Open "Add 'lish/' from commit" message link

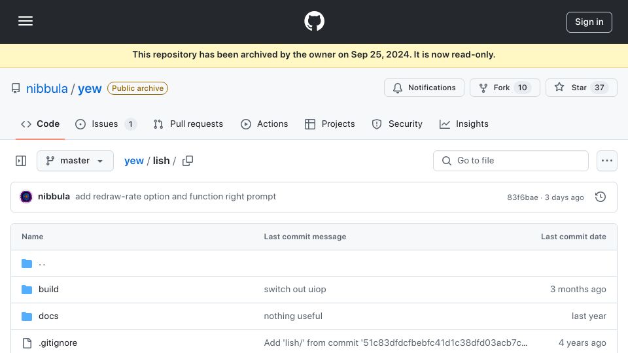[x=395, y=343]
